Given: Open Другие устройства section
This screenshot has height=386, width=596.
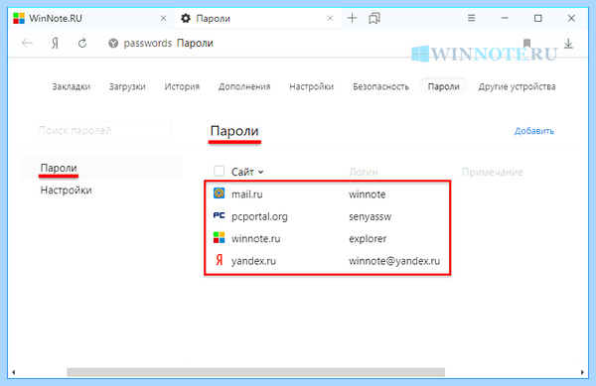Looking at the screenshot, I should (x=517, y=86).
